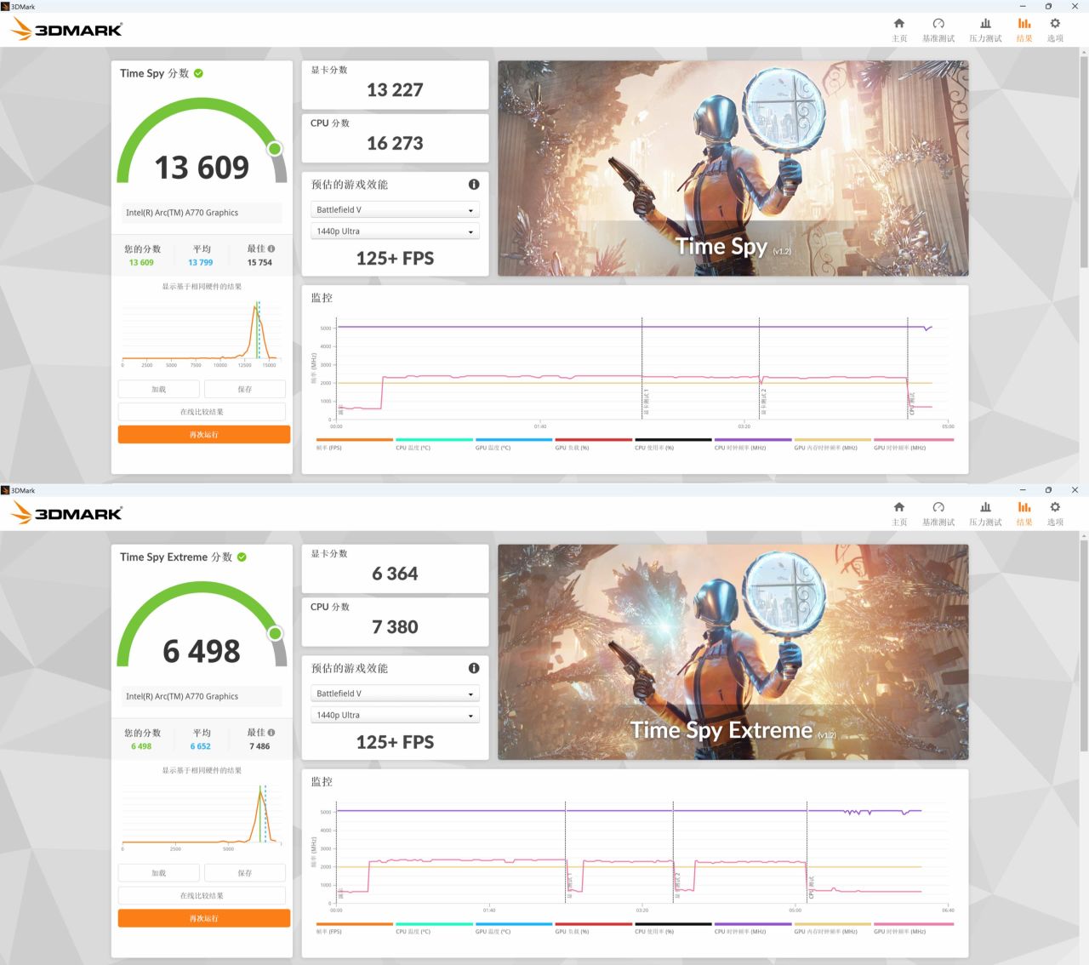Viewport: 1089px width, 965px height.
Task: Click the 最佳 info icon above 7 486
Action: (x=271, y=733)
